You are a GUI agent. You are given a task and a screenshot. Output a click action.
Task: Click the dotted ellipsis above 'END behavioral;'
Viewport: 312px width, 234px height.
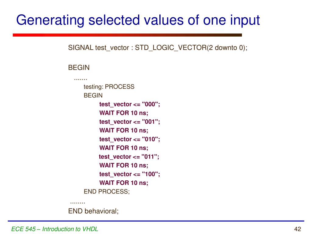coord(77,202)
